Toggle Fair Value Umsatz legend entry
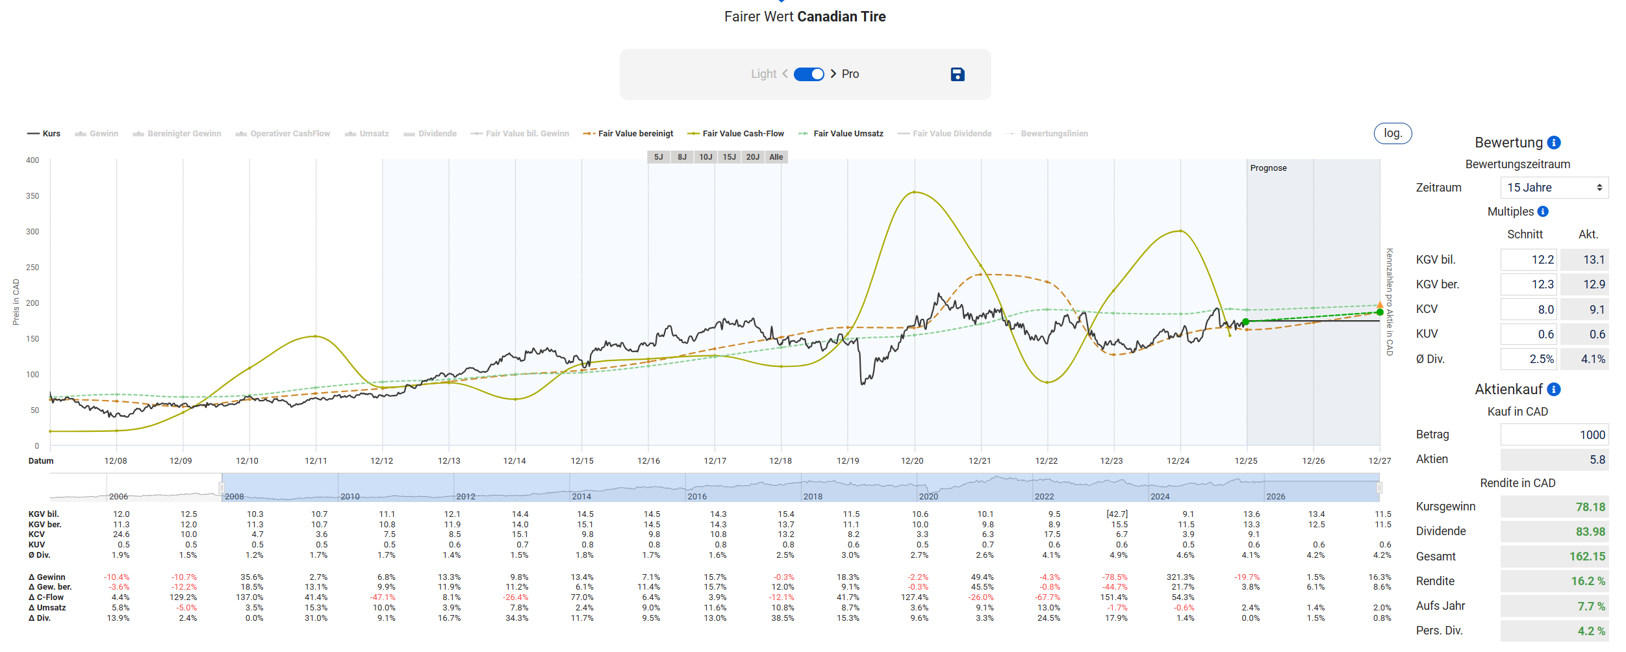This screenshot has width=1626, height=652. coord(841,134)
